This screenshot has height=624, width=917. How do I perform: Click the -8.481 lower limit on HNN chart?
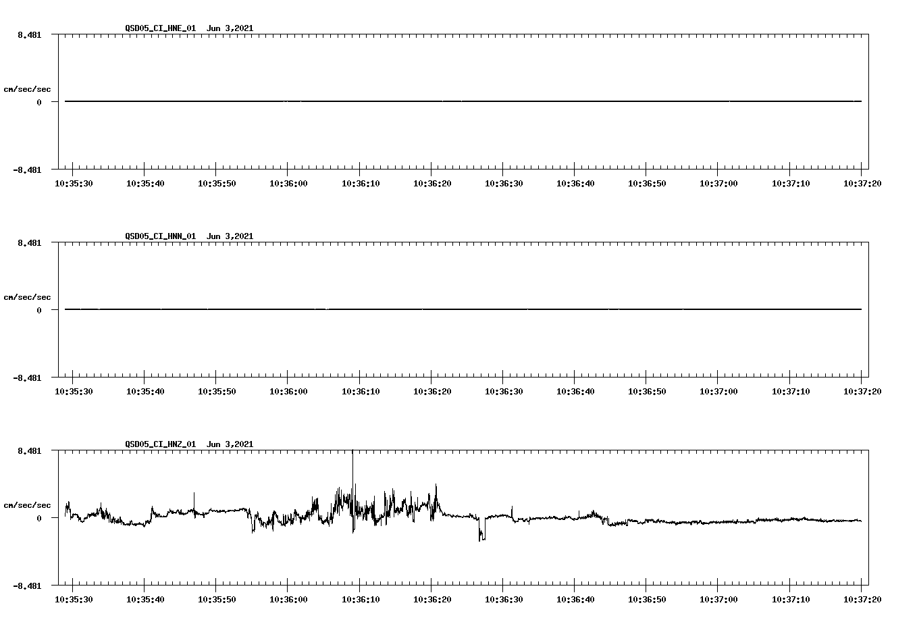coord(27,378)
